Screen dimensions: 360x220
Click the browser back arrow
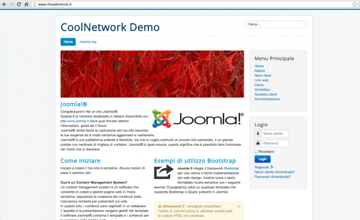pos(4,4)
